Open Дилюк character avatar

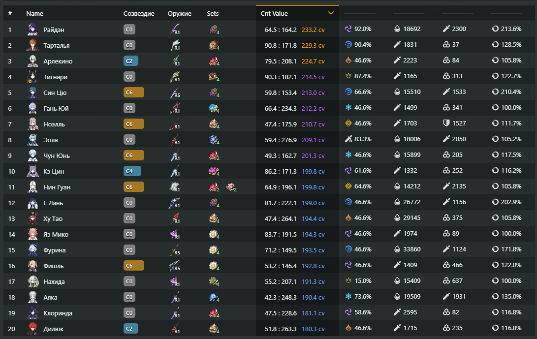point(33,329)
